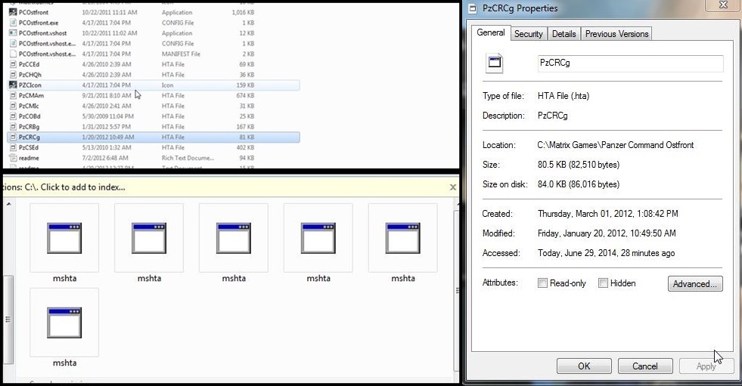Click the '674 KB' size cell
The height and width of the screenshot is (386, 742).
245,95
